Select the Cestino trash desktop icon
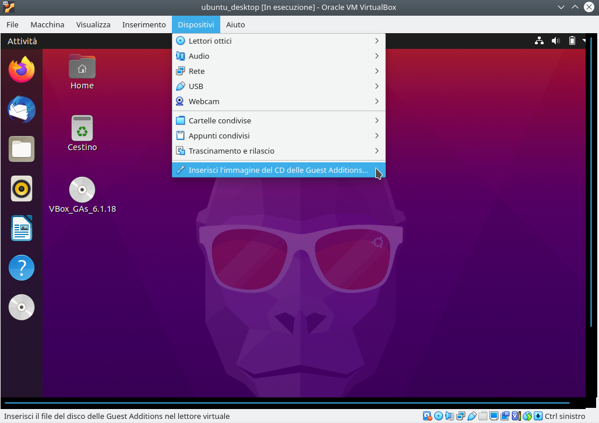 click(x=82, y=133)
